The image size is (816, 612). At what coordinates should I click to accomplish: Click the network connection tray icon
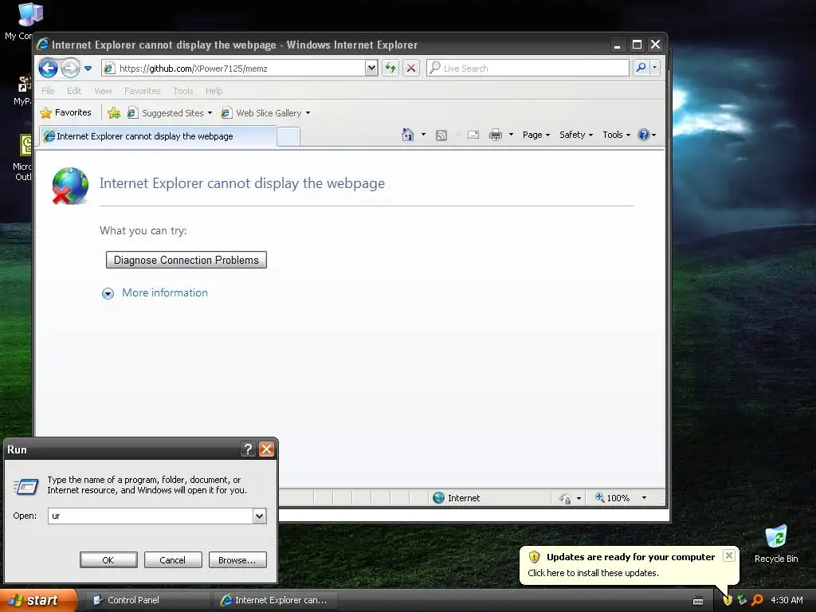[x=742, y=600]
